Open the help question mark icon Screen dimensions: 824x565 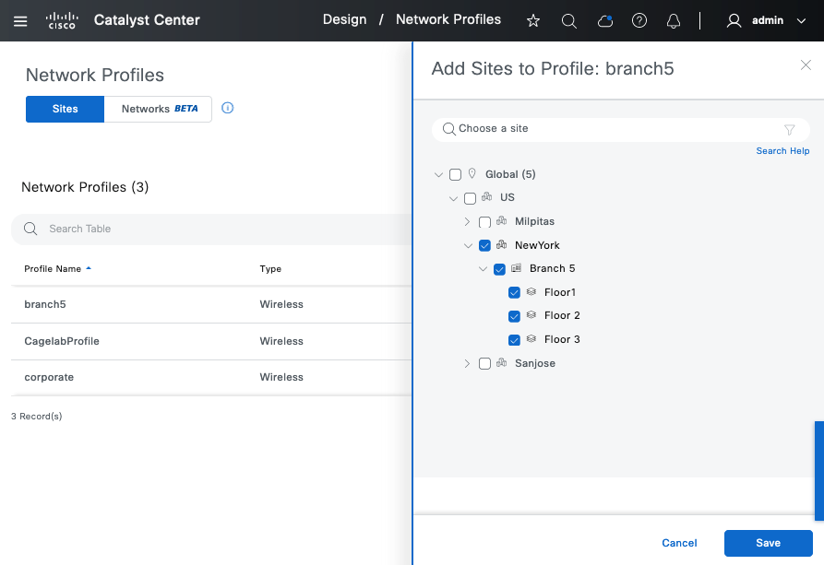coord(639,20)
